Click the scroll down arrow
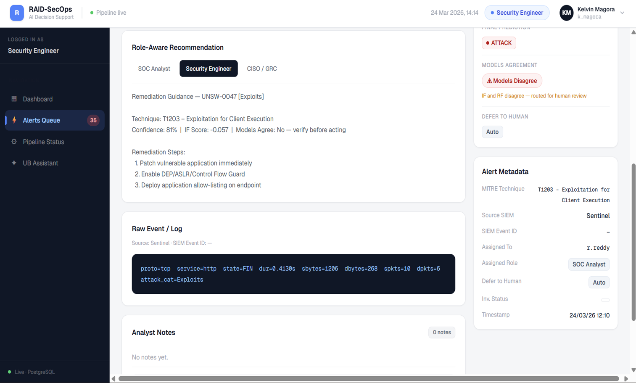 pos(633,370)
